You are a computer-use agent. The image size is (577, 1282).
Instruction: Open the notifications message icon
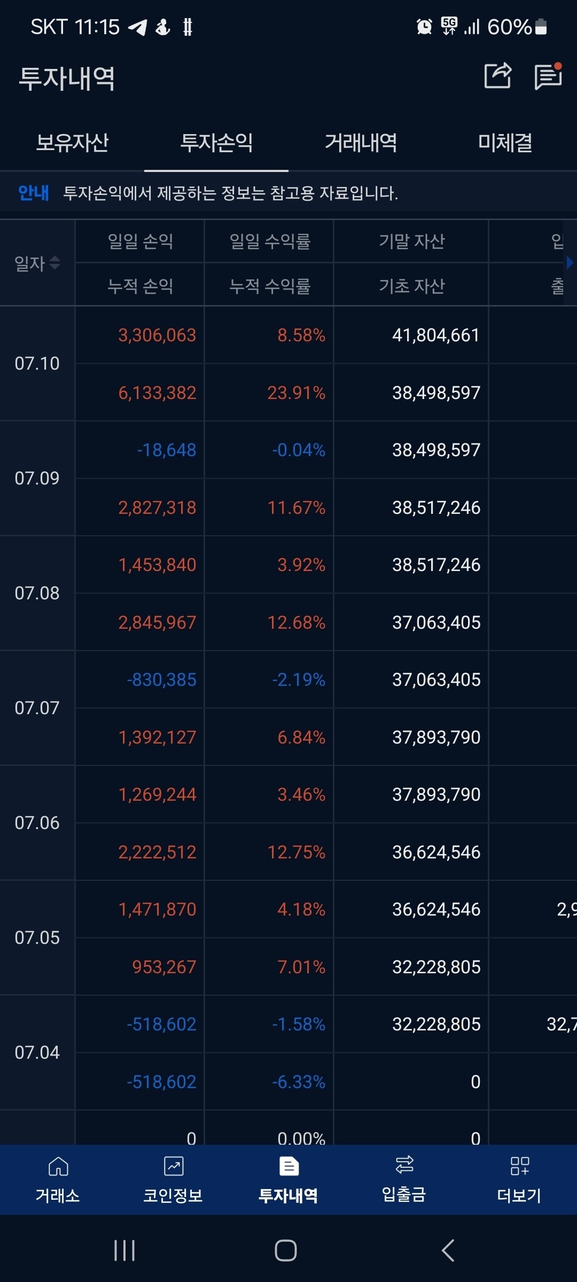(x=548, y=77)
